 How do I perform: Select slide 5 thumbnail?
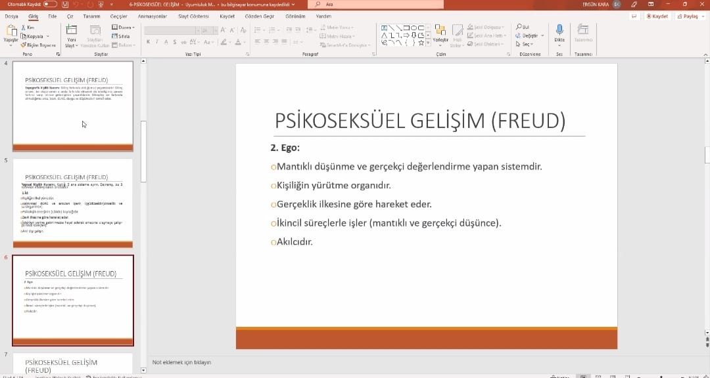(x=73, y=203)
